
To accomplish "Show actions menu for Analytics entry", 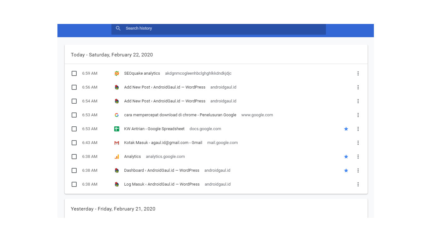I will coord(358,157).
